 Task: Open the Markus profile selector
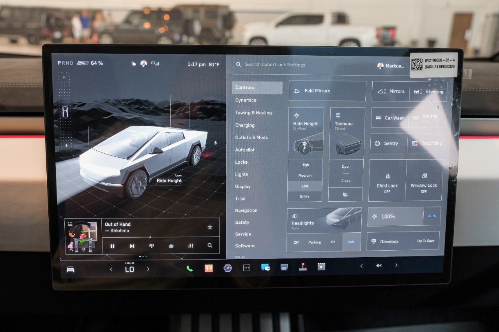tap(391, 66)
